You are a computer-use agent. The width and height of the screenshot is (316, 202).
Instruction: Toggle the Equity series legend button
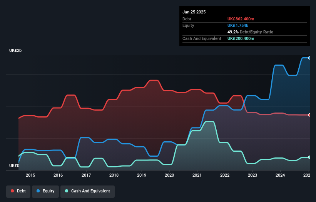click(45, 191)
